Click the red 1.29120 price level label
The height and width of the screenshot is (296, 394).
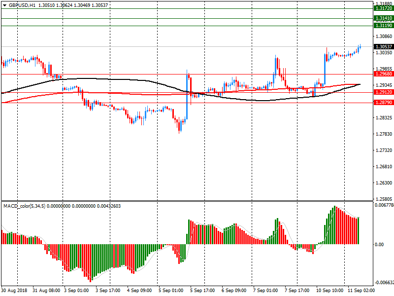pos(383,92)
